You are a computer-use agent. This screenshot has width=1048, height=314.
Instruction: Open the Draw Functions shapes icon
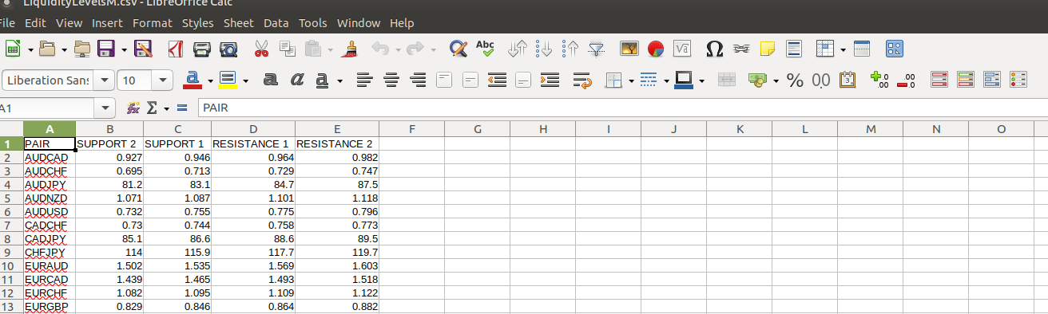(x=895, y=49)
